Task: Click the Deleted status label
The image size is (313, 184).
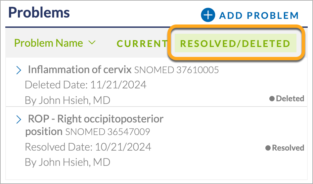Action: (290, 99)
